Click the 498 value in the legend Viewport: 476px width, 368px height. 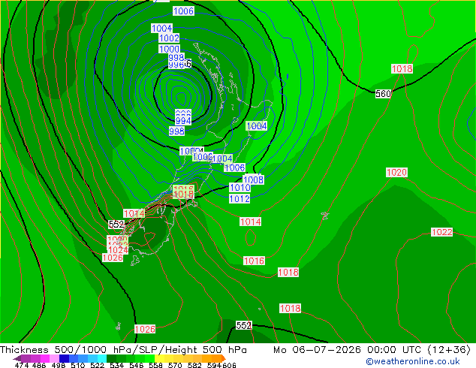point(59,365)
